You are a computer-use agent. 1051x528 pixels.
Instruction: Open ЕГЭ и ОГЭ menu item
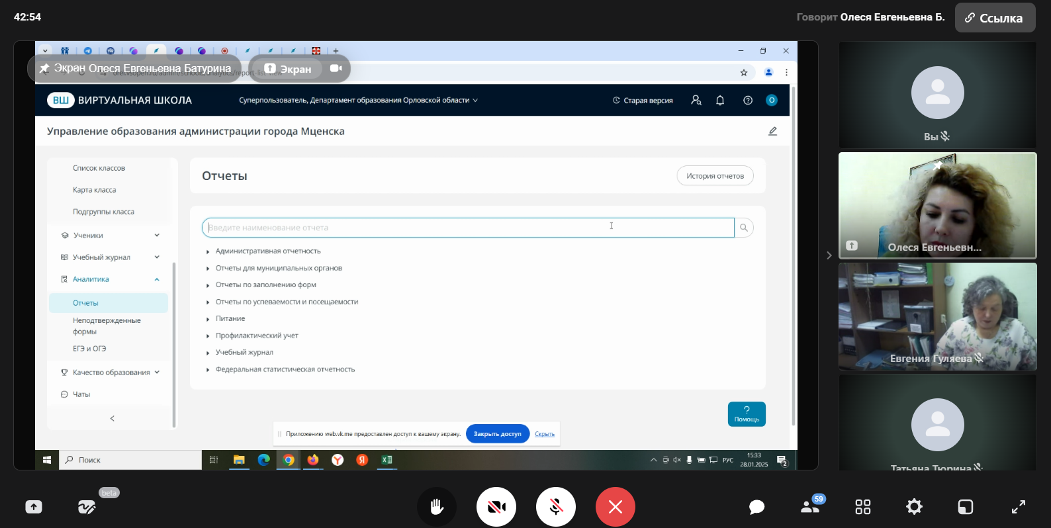pos(89,349)
